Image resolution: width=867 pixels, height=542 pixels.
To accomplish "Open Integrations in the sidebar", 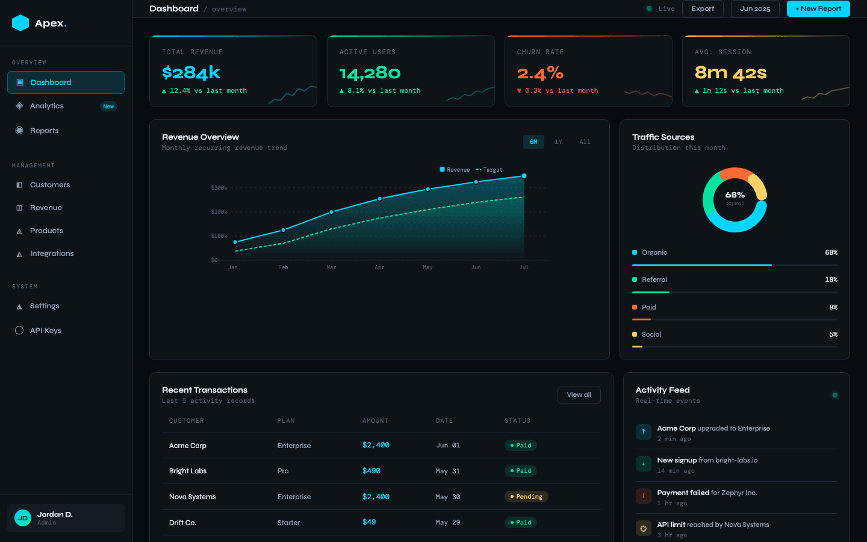I will coord(66,254).
